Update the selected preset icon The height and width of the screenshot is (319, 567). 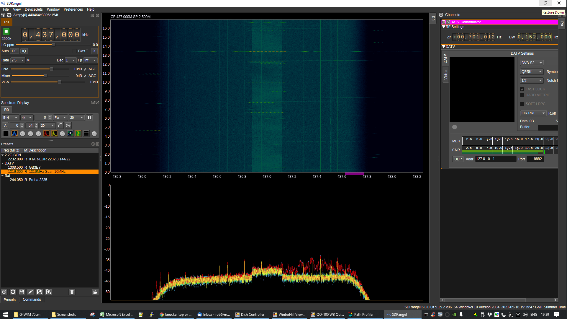pyautogui.click(x=13, y=292)
